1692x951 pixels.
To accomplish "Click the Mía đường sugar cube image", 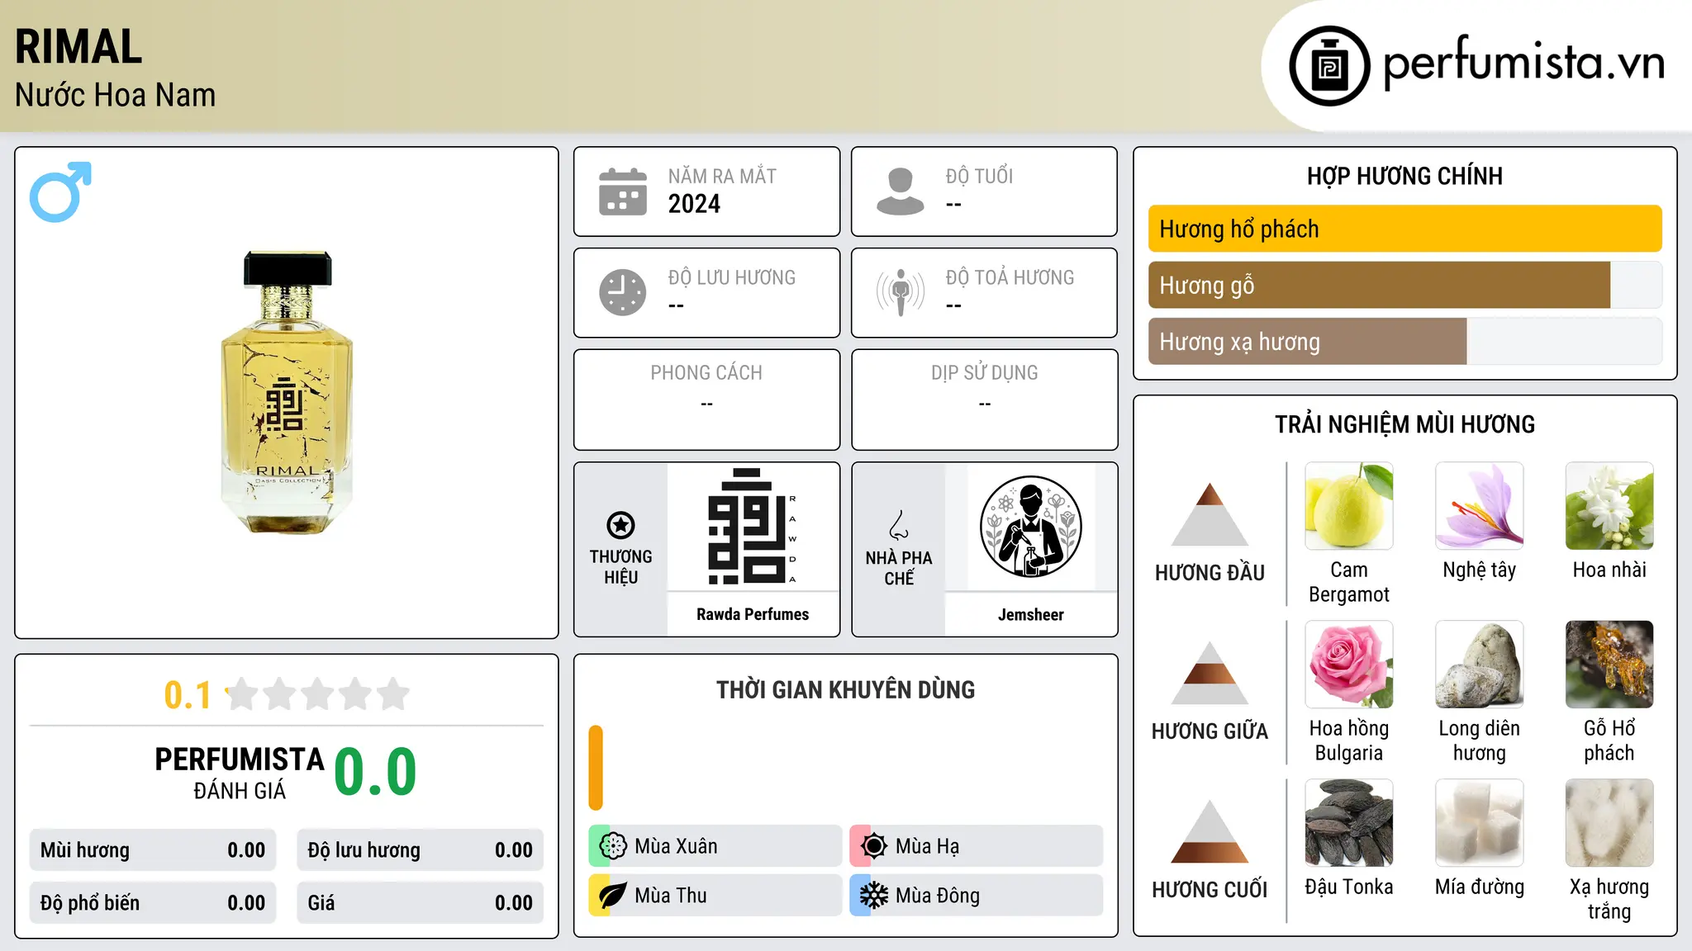I will [1480, 823].
